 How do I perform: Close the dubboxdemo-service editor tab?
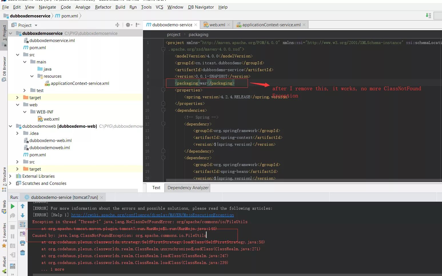point(196,25)
